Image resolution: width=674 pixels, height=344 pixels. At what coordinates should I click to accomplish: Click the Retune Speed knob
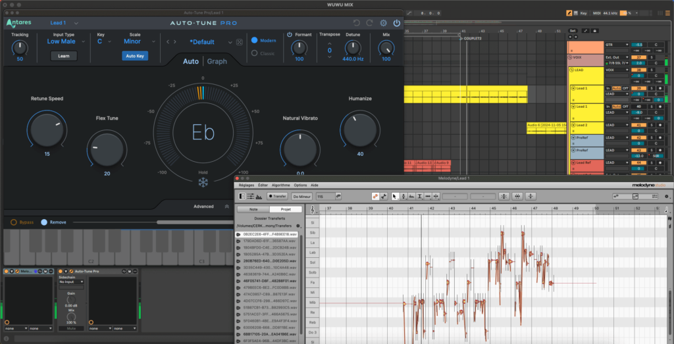click(x=47, y=128)
